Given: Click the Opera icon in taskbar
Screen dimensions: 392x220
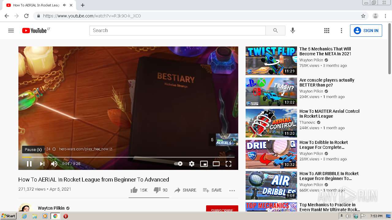Looking at the screenshot, I should point(66,216).
